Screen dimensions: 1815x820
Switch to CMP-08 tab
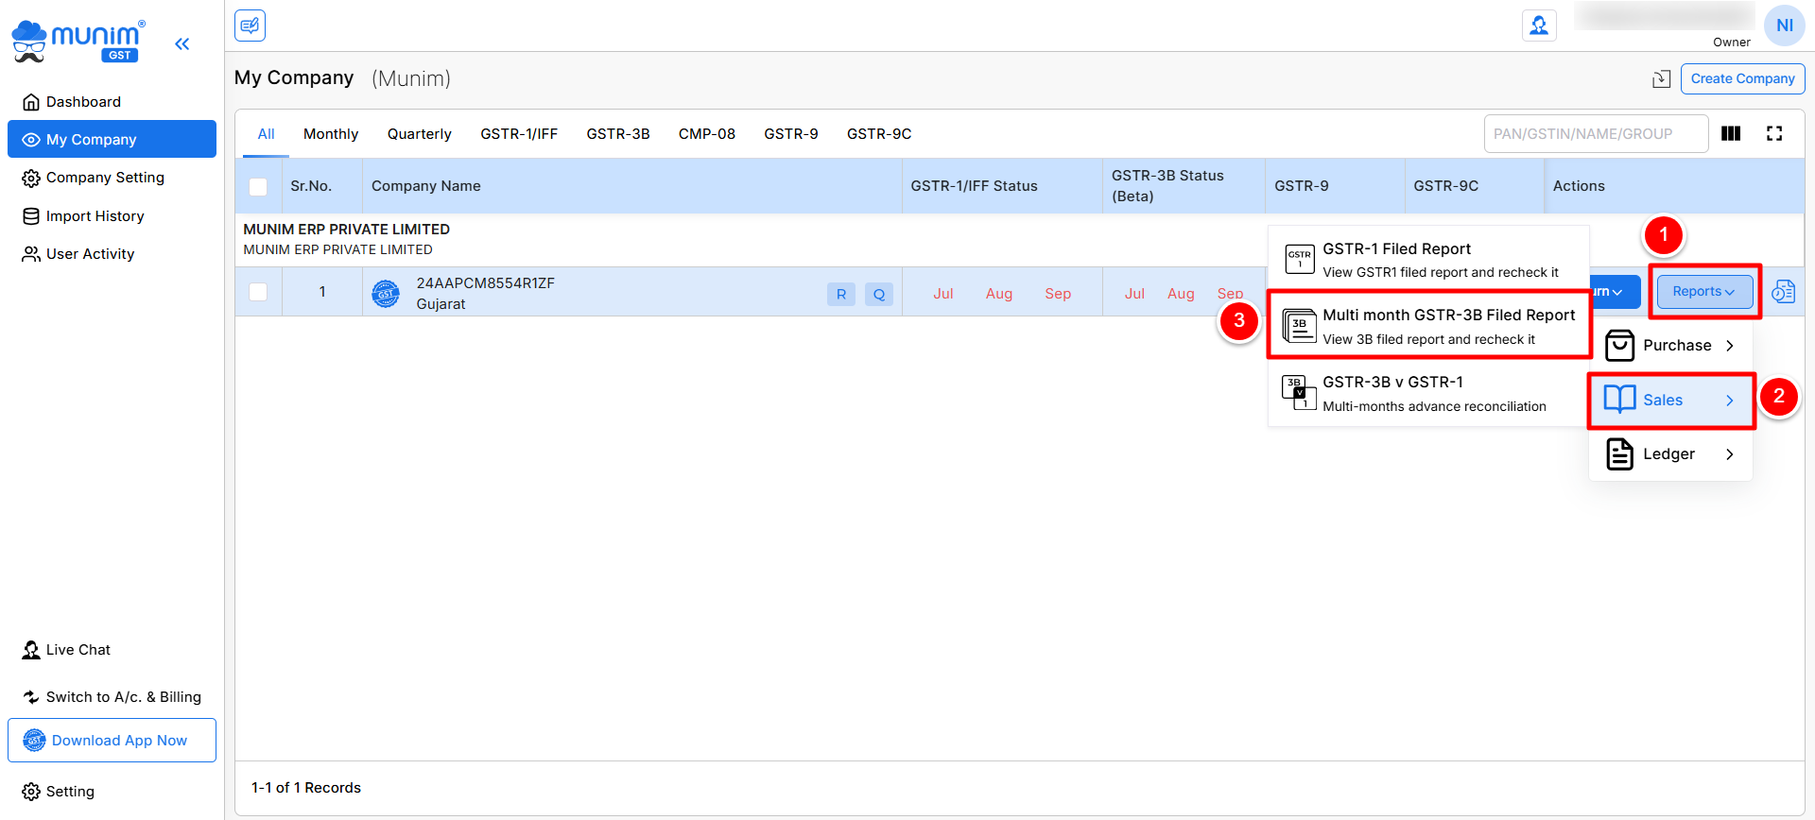707,134
